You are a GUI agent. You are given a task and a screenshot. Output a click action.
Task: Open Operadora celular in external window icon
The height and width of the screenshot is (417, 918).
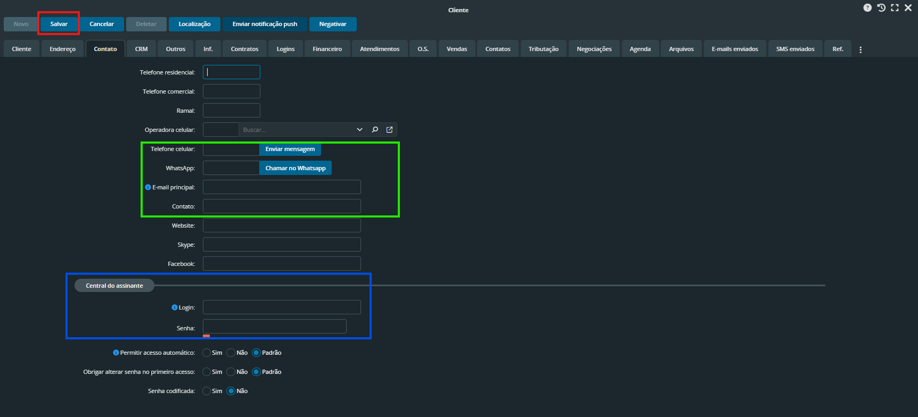pos(389,130)
